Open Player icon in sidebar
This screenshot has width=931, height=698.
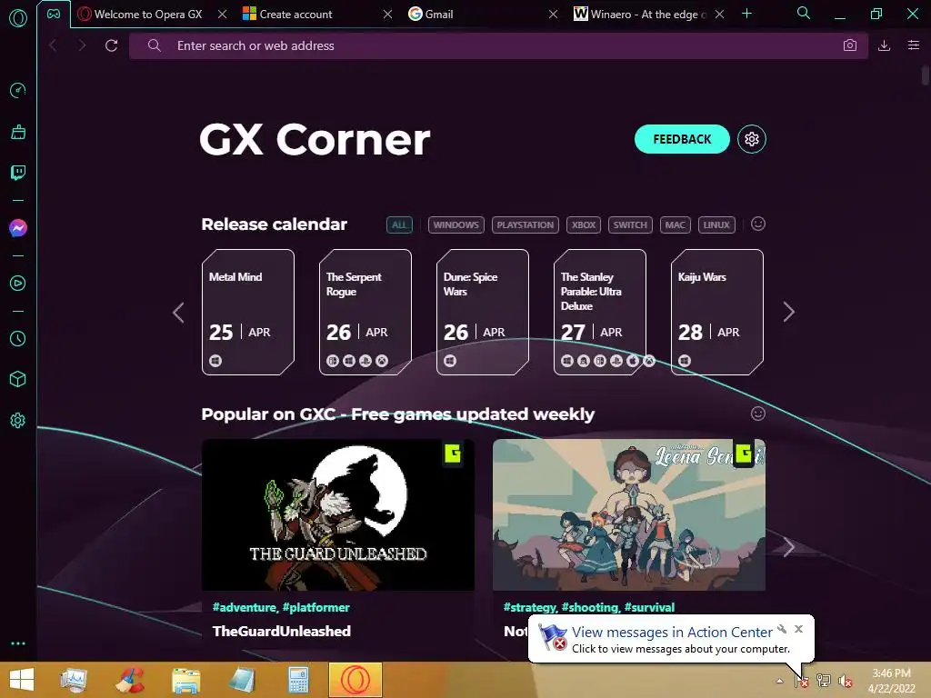point(18,284)
